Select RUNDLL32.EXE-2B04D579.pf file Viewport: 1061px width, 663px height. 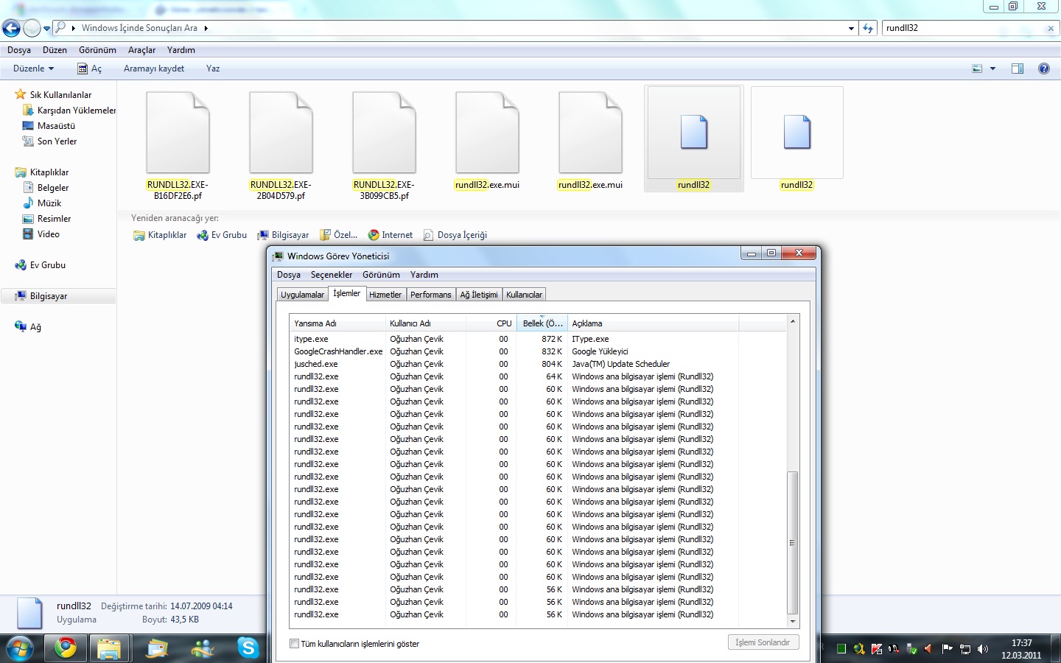[x=281, y=144]
